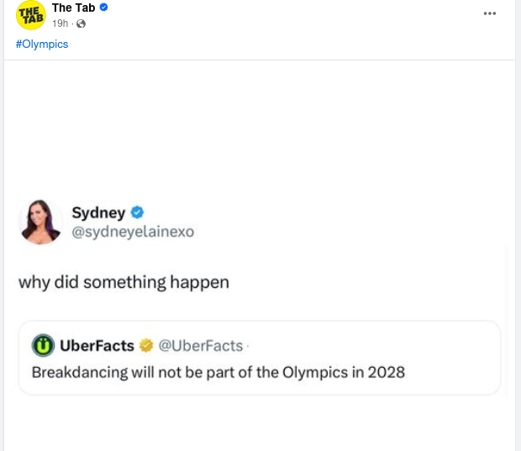Click the globe public-audience icon
Viewport: 521px width, 451px height.
point(82,24)
